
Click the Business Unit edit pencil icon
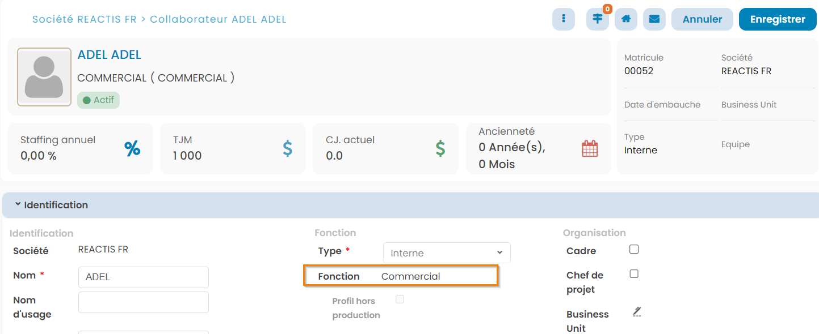pos(637,311)
